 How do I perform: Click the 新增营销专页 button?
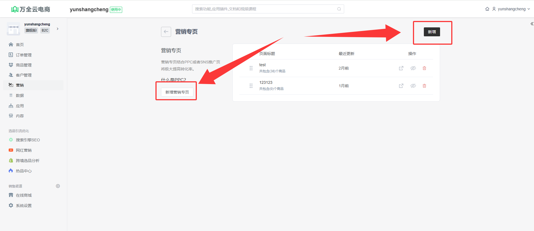pos(177,92)
